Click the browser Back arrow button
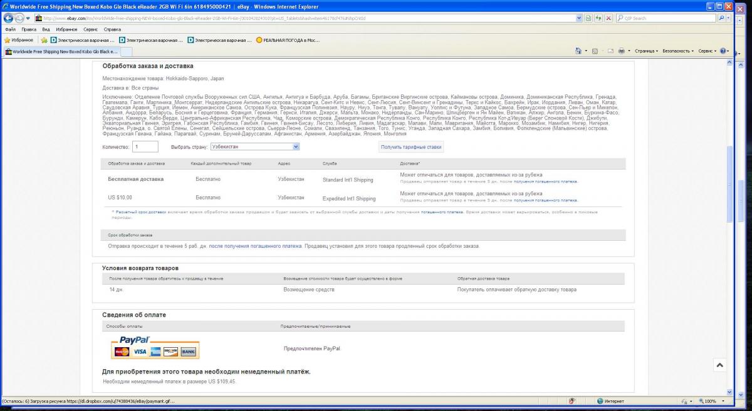Viewport: 752px width, 411px height. tap(8, 18)
